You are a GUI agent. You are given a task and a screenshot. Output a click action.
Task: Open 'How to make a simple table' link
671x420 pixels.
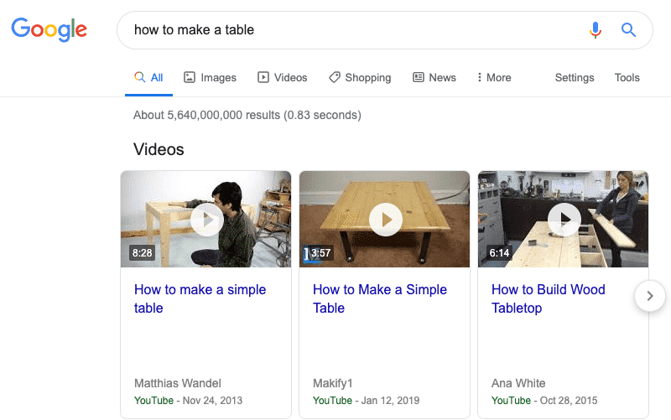tap(200, 298)
